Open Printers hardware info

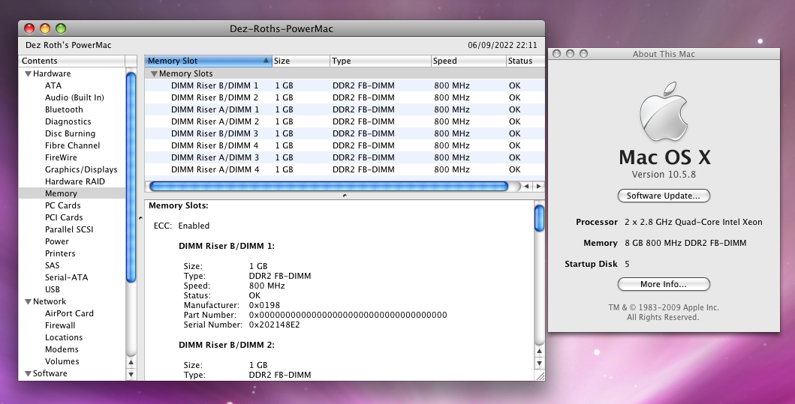tap(60, 253)
